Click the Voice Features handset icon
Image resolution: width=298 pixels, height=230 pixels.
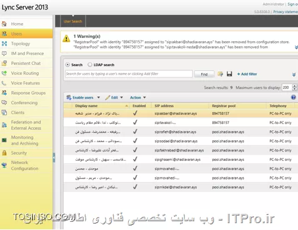[x=4, y=83]
